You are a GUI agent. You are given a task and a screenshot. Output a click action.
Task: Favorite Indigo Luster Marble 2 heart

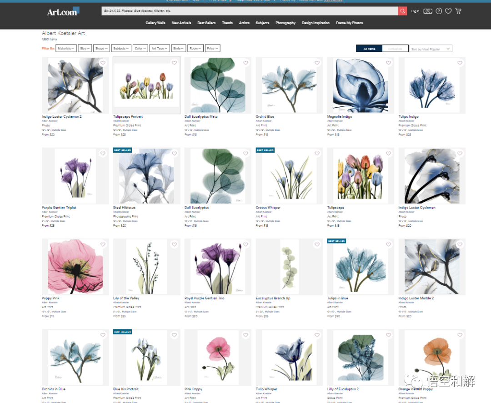point(460,244)
